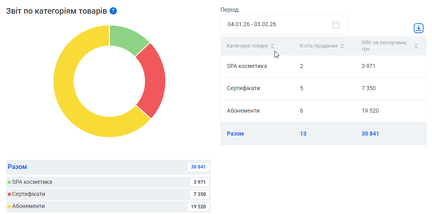Select the Абонементи table row
The image size is (432, 214).
click(323, 111)
